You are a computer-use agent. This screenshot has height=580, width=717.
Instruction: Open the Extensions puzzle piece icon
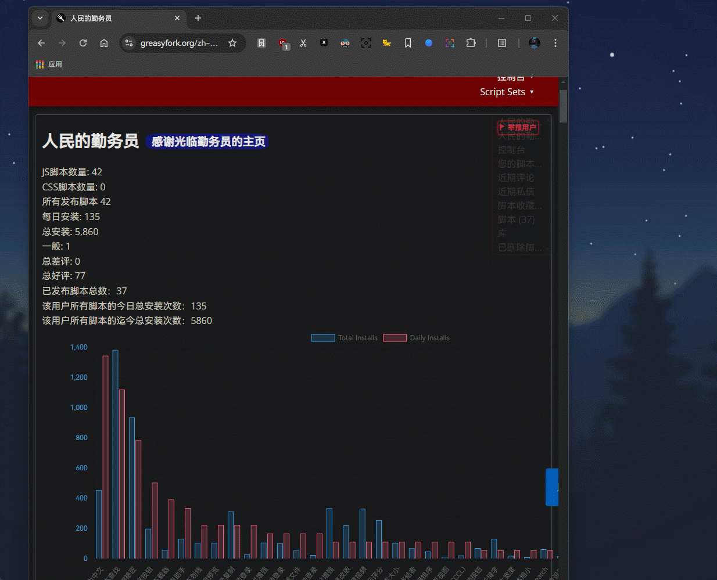click(x=471, y=42)
